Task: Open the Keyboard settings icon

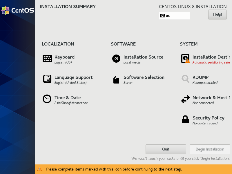Action: click(47, 59)
